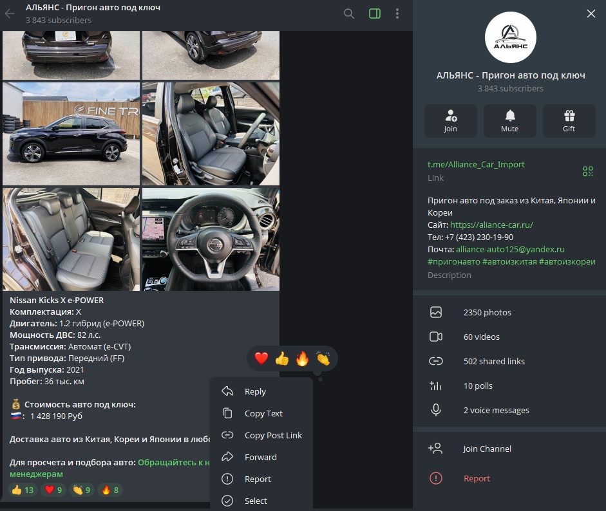606x511 pixels.
Task: Go back using the arrow icon
Action: 10,14
